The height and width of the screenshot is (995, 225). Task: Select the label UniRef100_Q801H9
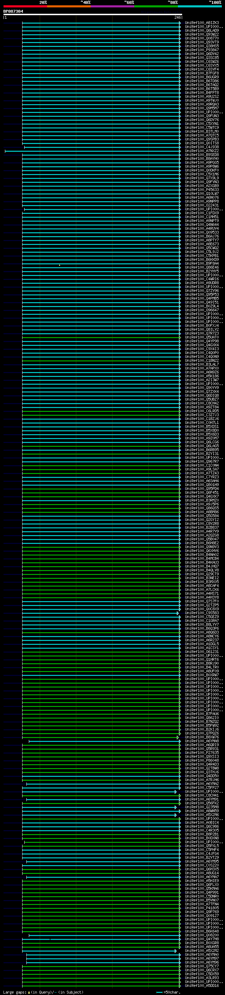[202, 485]
